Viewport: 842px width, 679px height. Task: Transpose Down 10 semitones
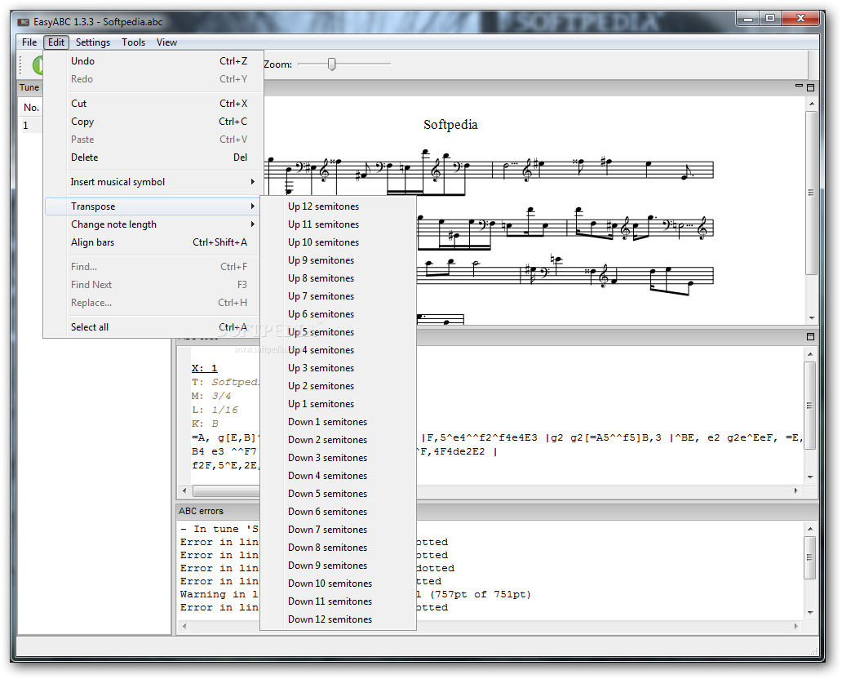(339, 584)
